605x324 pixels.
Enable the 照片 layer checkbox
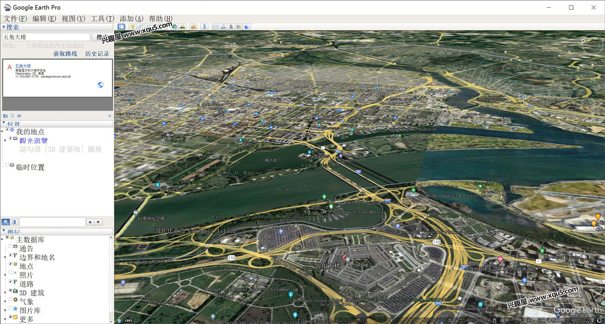coord(10,273)
